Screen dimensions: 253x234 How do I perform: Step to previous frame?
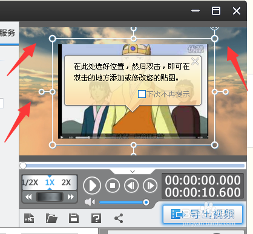(x=131, y=186)
